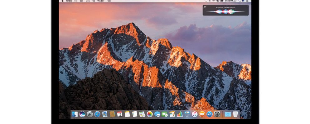Image resolution: width=310 pixels, height=124 pixels.
Task: Open Launchpad rocket icon in Dock
Action: tap(90, 114)
